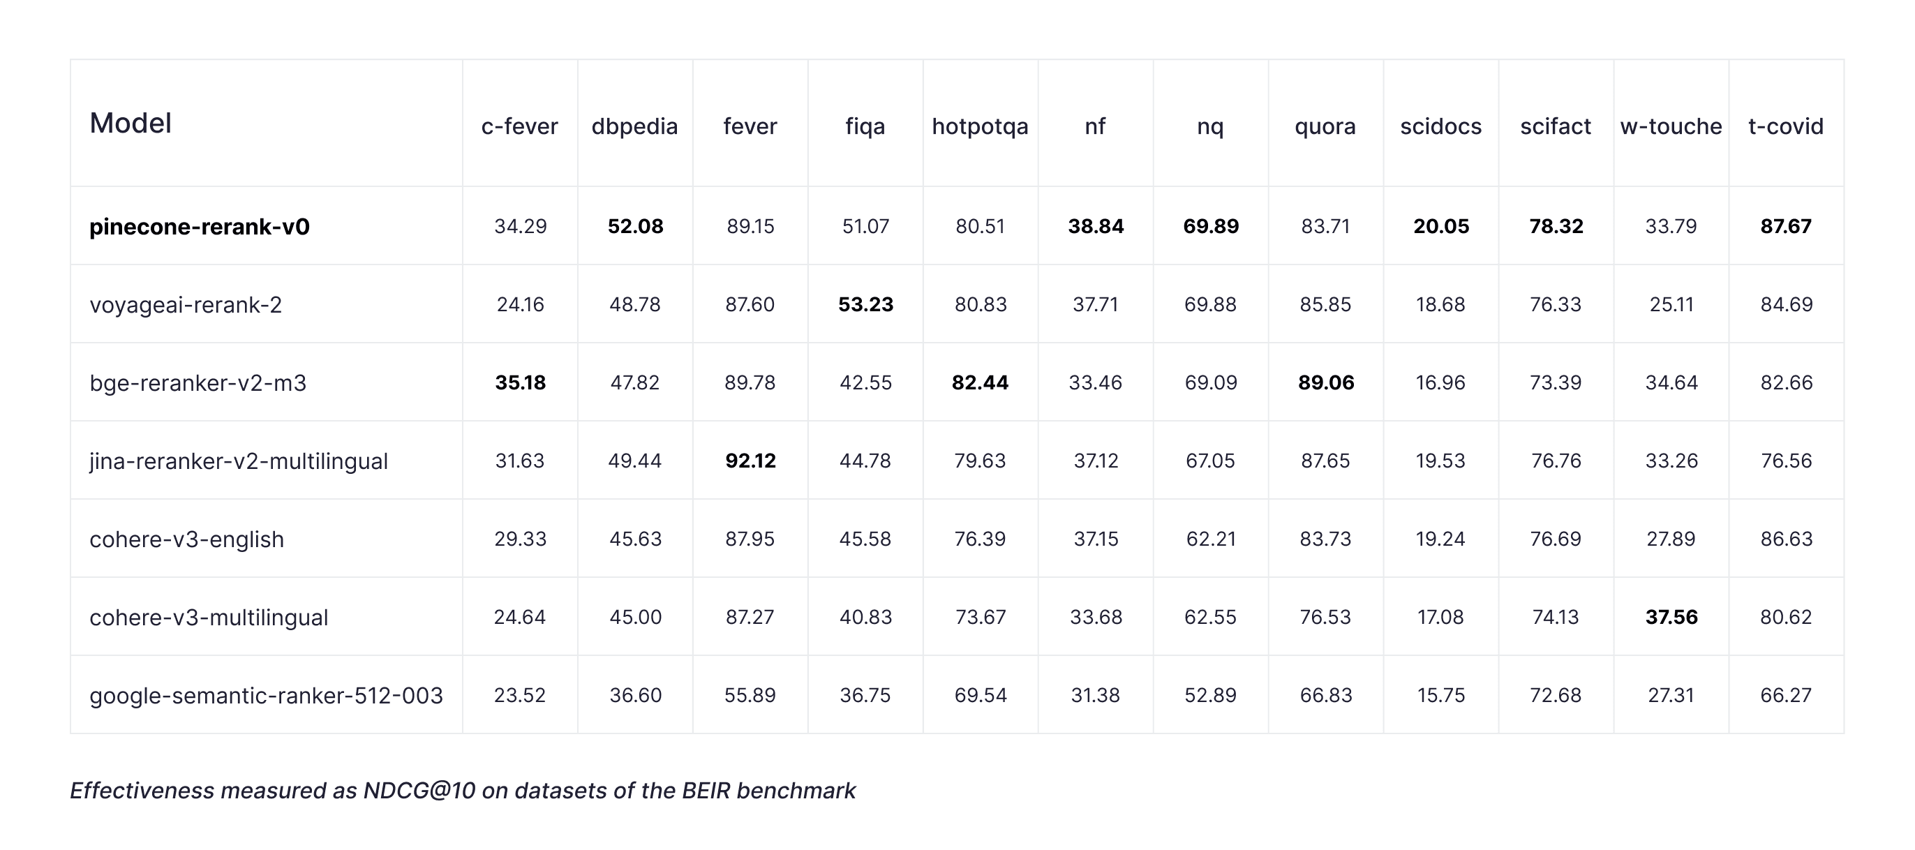
Task: Click the t-covid column header
Action: (x=1786, y=126)
